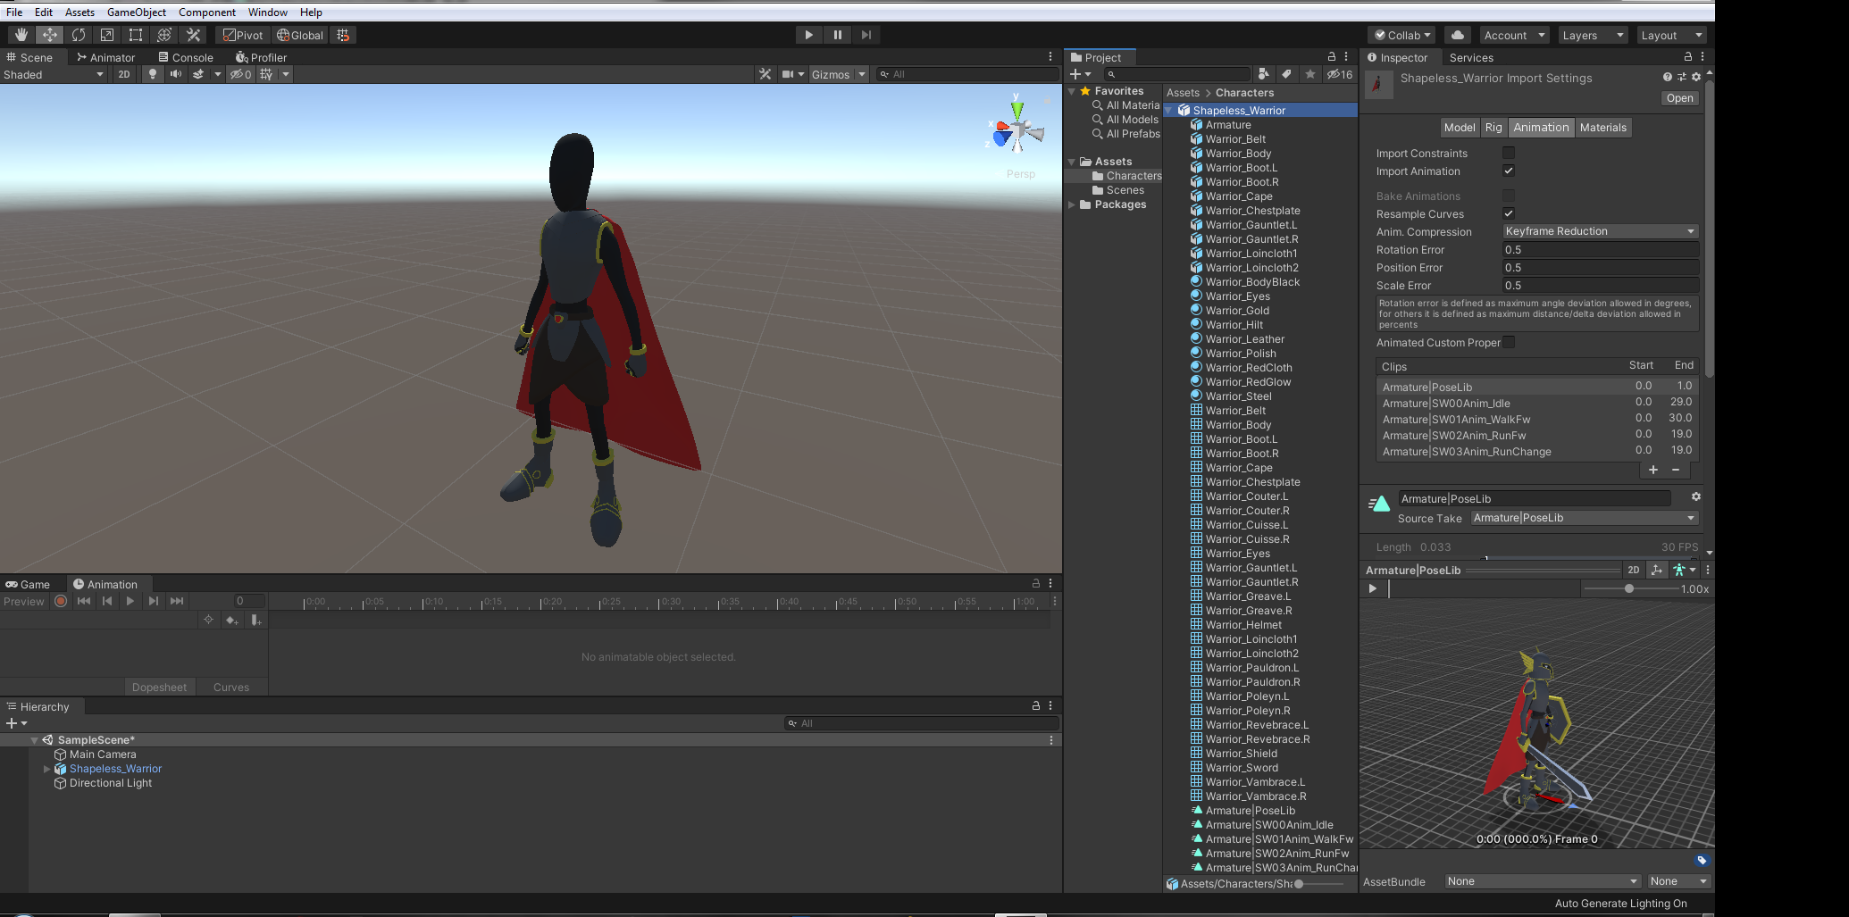1849x917 pixels.
Task: Click add animation event icon
Action: tap(255, 620)
